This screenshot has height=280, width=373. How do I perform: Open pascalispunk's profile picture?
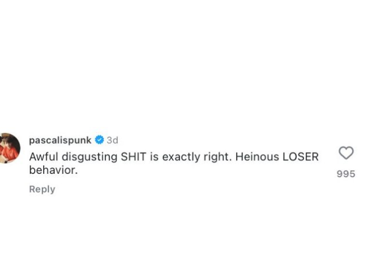click(10, 148)
